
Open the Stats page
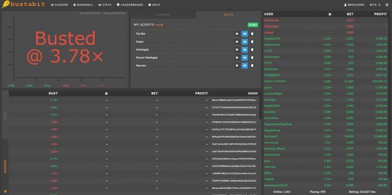click(x=105, y=5)
